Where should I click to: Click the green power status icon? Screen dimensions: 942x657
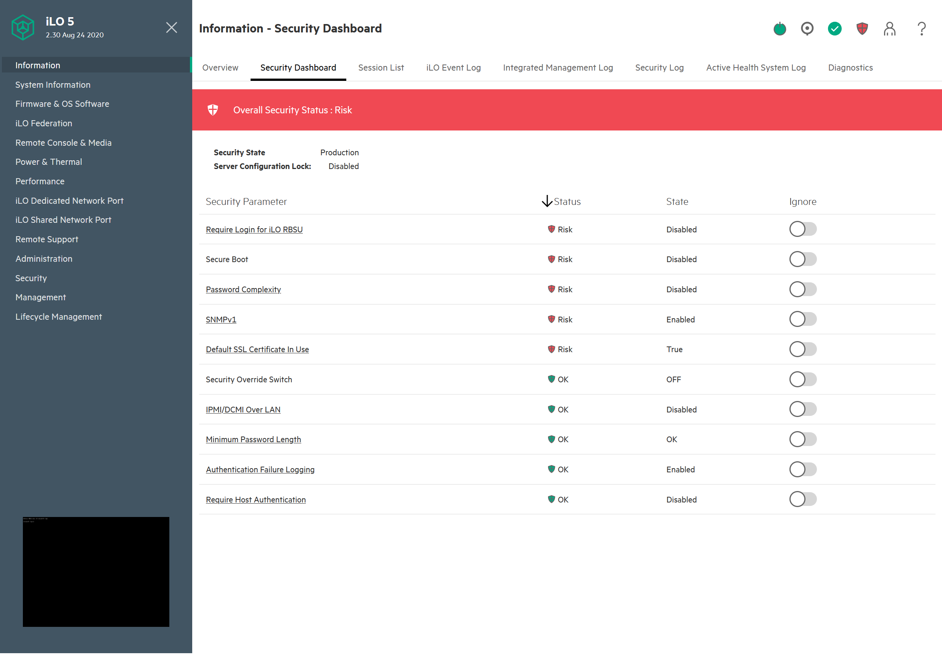pyautogui.click(x=780, y=29)
